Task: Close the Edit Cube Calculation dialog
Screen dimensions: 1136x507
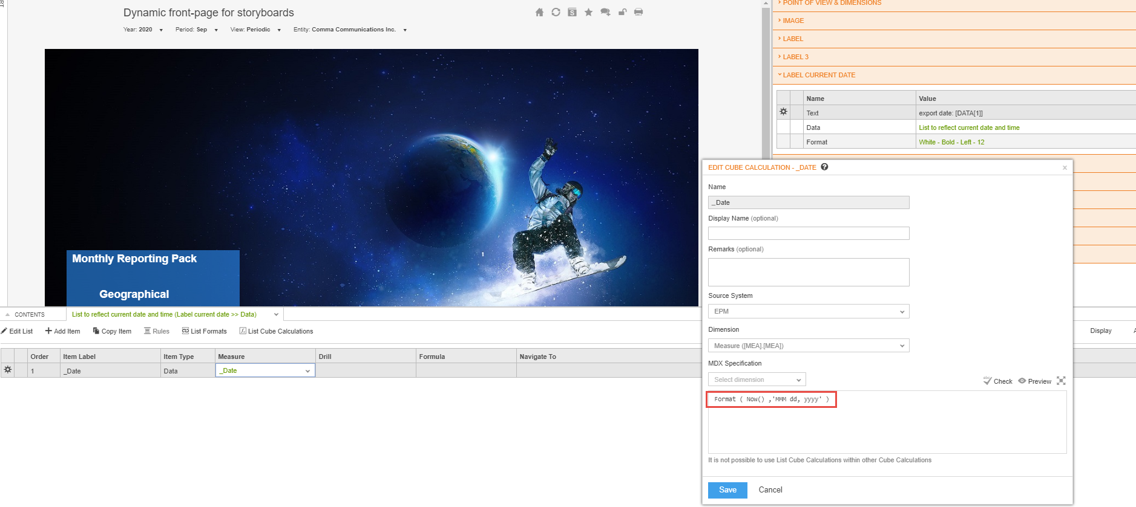Action: pos(1065,168)
